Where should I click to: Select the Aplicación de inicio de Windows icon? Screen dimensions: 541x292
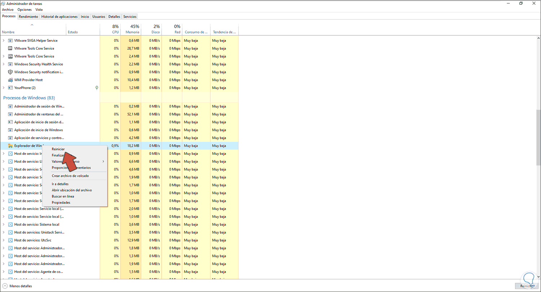click(10, 130)
